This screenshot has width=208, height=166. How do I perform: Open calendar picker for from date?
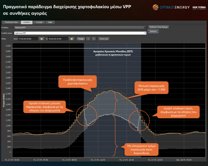click(x=41, y=39)
